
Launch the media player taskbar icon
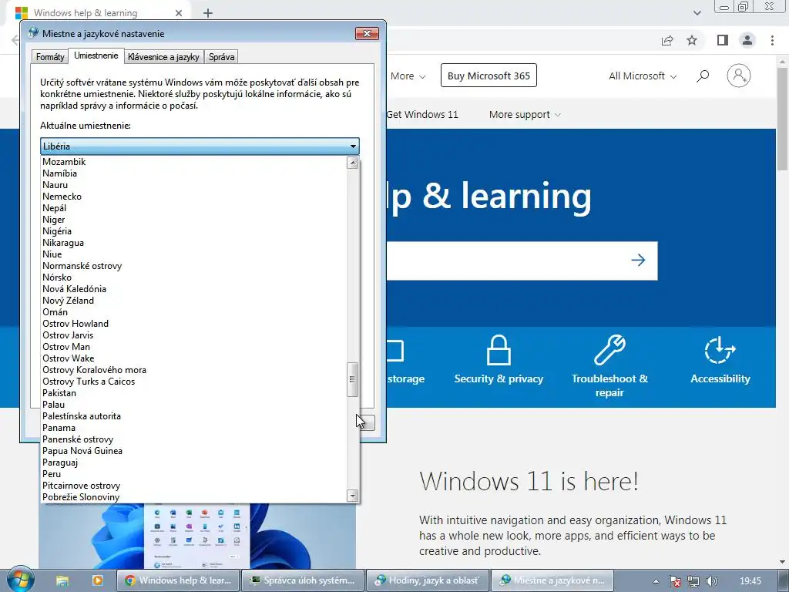(x=97, y=580)
